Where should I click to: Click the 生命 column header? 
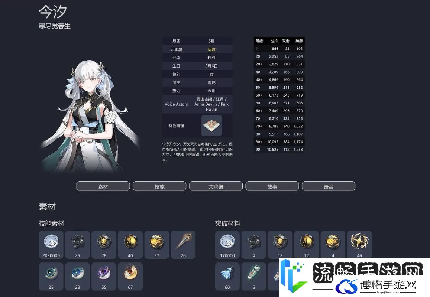[275, 41]
